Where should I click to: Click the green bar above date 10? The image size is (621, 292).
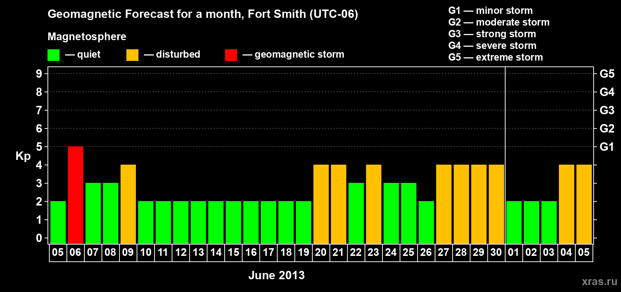click(x=146, y=222)
